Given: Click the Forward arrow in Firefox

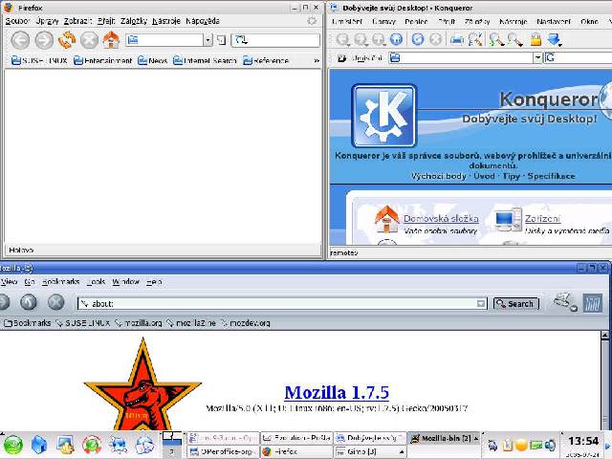Looking at the screenshot, I should [x=44, y=40].
